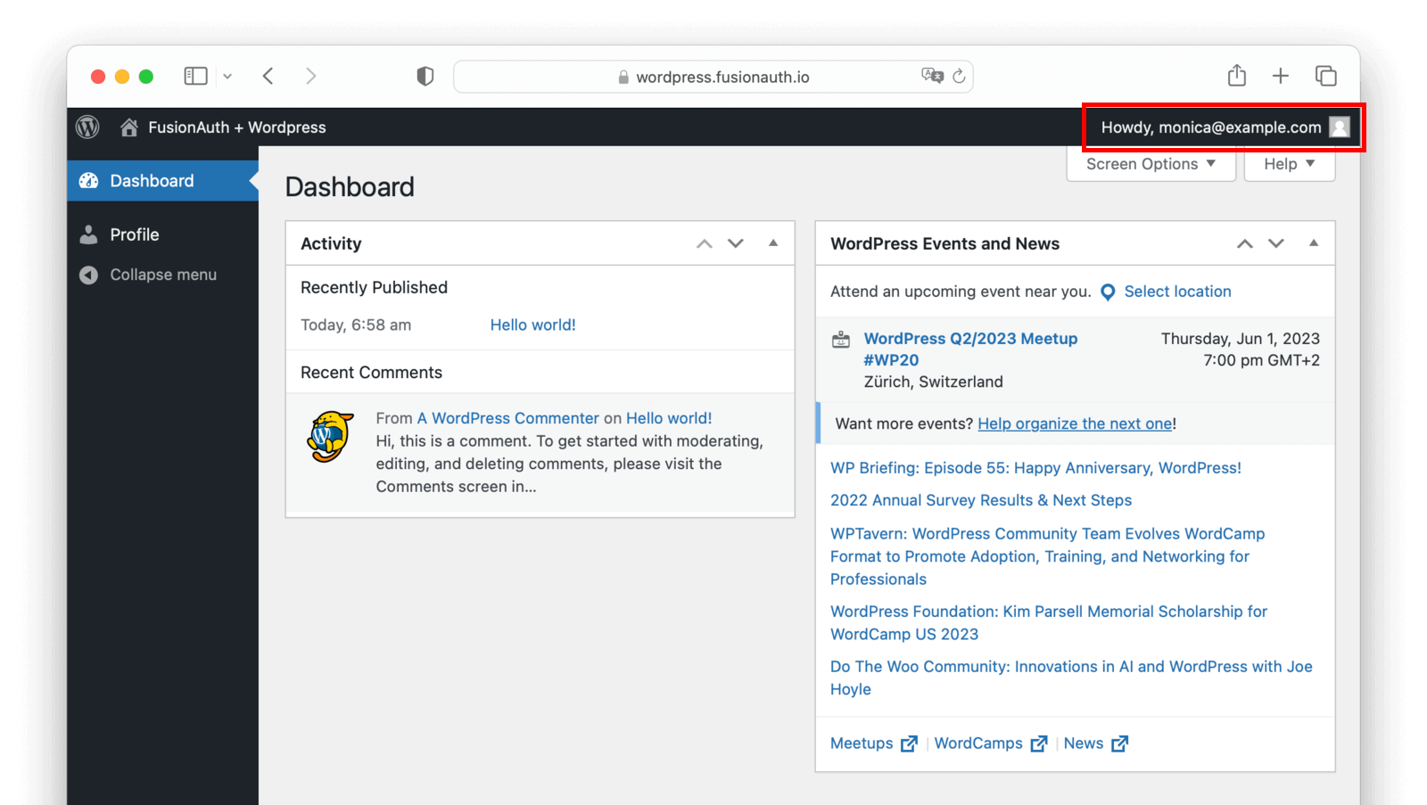1427x805 pixels.
Task: Toggle the WordPress Events and News panel
Action: click(1314, 242)
